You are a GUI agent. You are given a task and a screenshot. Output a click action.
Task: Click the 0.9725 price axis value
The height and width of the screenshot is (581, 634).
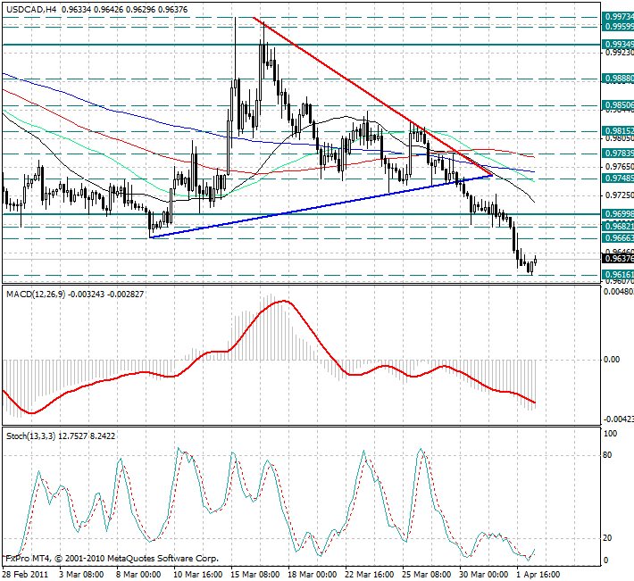point(620,195)
